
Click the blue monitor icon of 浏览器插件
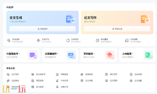click(71, 55)
